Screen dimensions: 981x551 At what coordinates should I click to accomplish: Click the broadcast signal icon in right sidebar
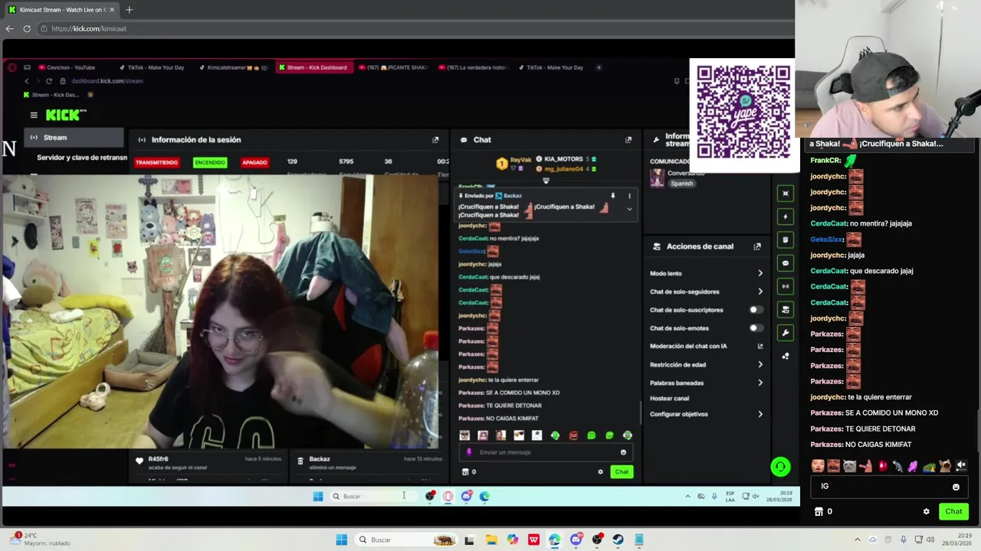point(786,286)
